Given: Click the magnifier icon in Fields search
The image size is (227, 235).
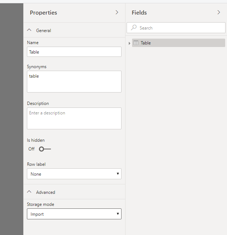Looking at the screenshot, I should coord(134,28).
